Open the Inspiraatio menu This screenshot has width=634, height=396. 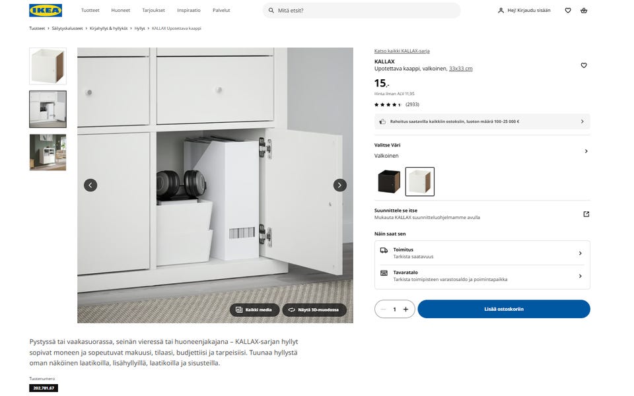(x=189, y=11)
